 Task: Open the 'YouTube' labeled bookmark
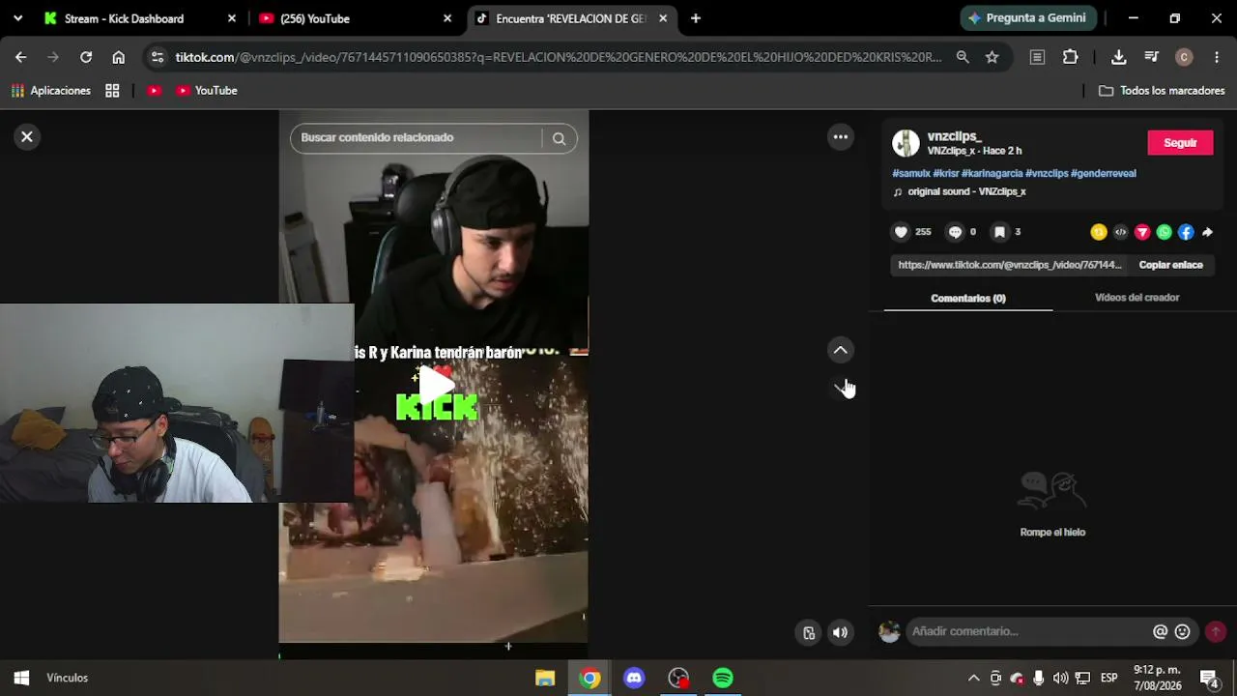point(207,91)
